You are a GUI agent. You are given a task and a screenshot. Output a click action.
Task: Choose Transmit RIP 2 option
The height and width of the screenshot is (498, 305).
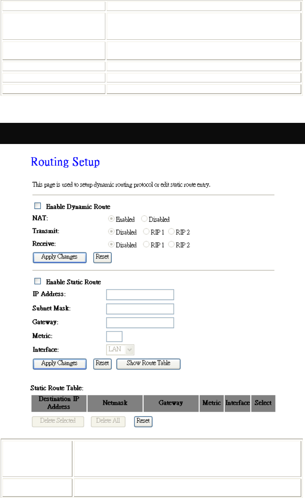tap(171, 232)
